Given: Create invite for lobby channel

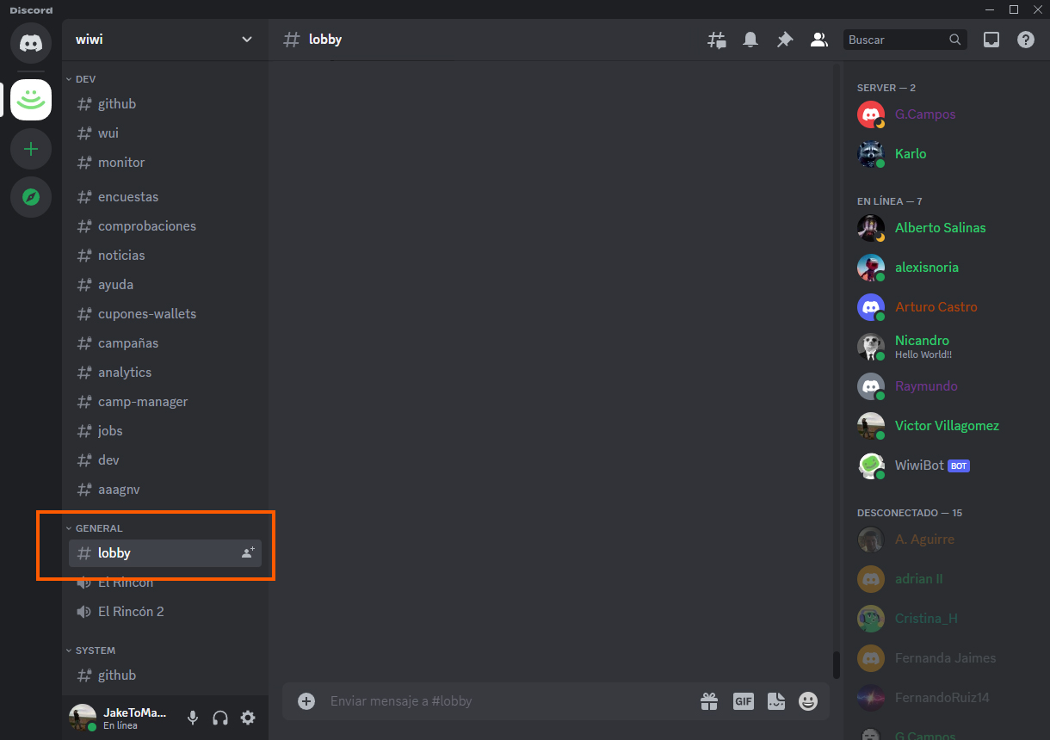Looking at the screenshot, I should tap(248, 553).
